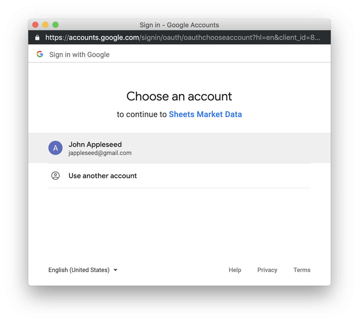
Task: Click the Google G logo
Action: (40, 54)
